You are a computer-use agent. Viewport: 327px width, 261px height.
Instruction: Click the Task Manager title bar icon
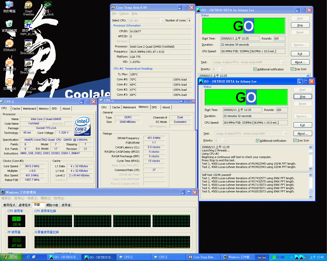tap(3, 192)
